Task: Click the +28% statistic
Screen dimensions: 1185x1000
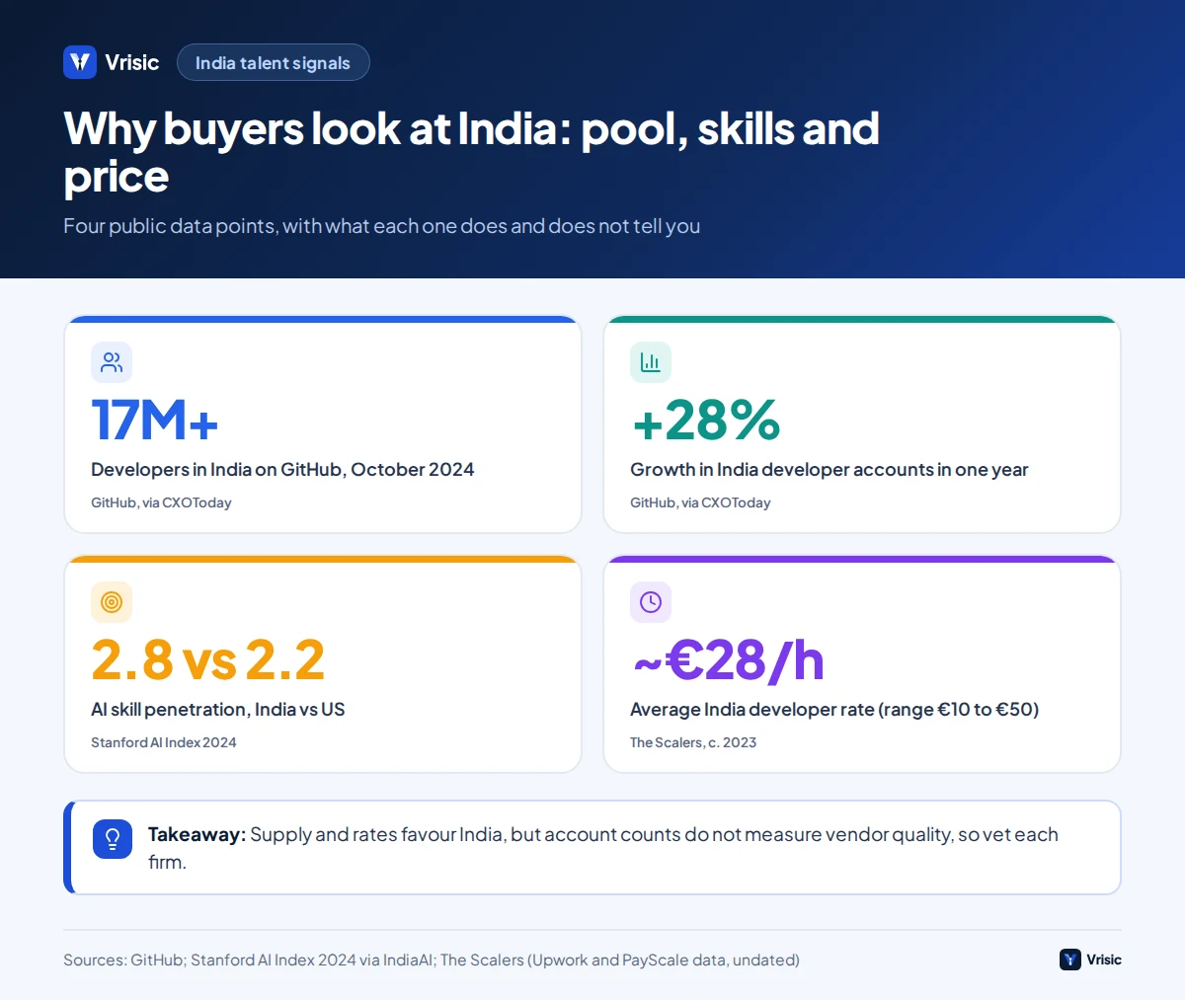Action: pyautogui.click(x=705, y=421)
